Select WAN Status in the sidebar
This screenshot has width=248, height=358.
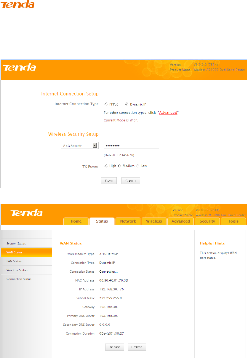(26, 252)
